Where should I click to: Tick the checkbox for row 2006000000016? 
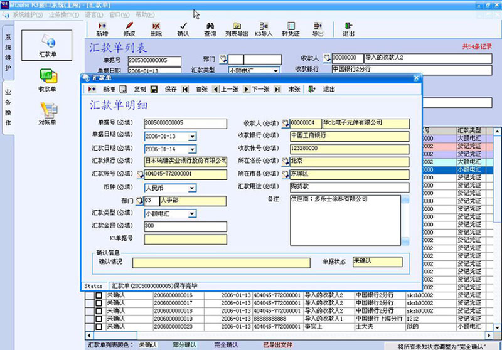(x=98, y=295)
